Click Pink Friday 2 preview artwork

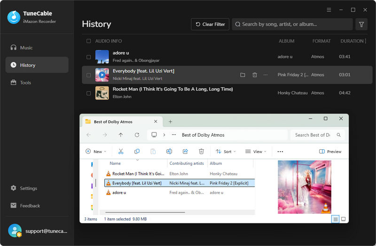[x=305, y=187]
